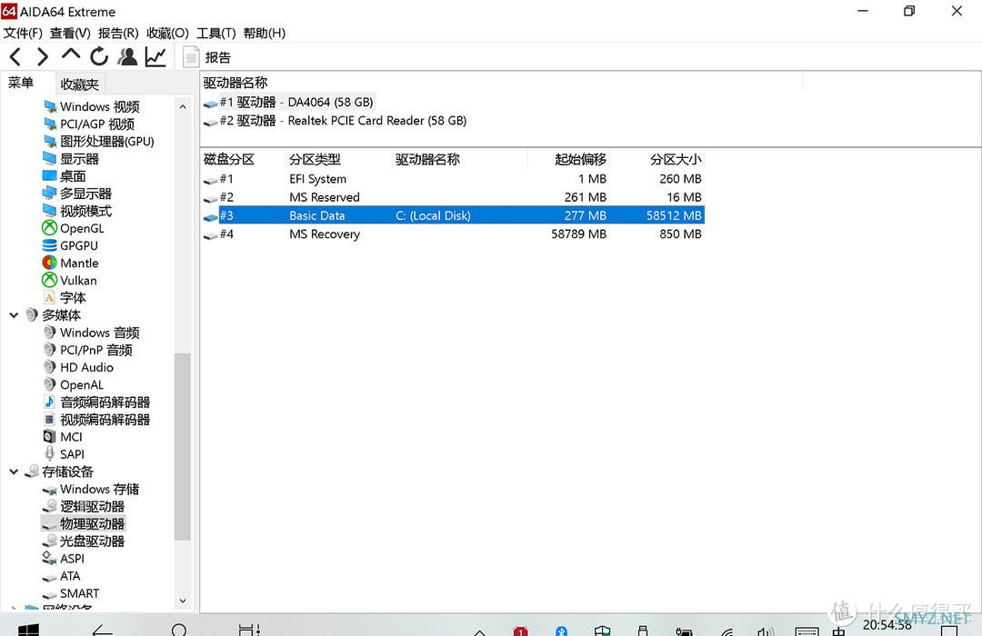Open the user/favorites person icon in the toolbar
This screenshot has width=982, height=636.
click(x=128, y=57)
